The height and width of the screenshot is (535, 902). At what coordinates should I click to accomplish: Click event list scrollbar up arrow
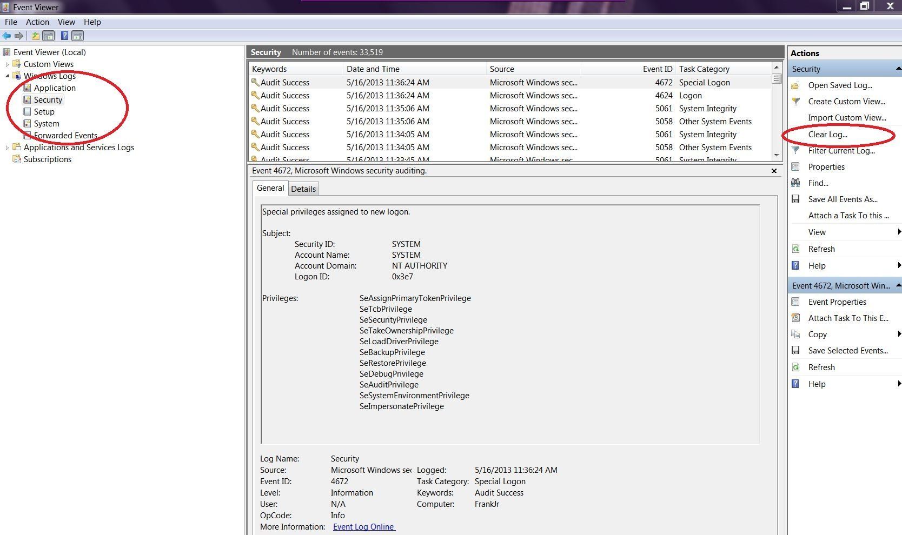click(x=777, y=68)
